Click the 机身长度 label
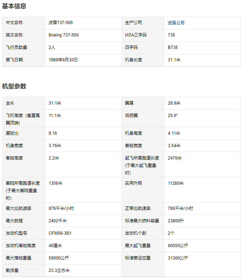The height and width of the screenshot is (279, 244). coord(134,60)
